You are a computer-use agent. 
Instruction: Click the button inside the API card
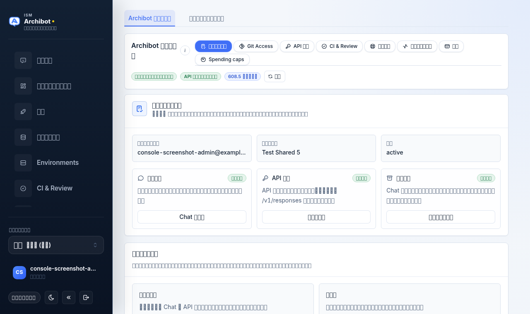point(316,217)
